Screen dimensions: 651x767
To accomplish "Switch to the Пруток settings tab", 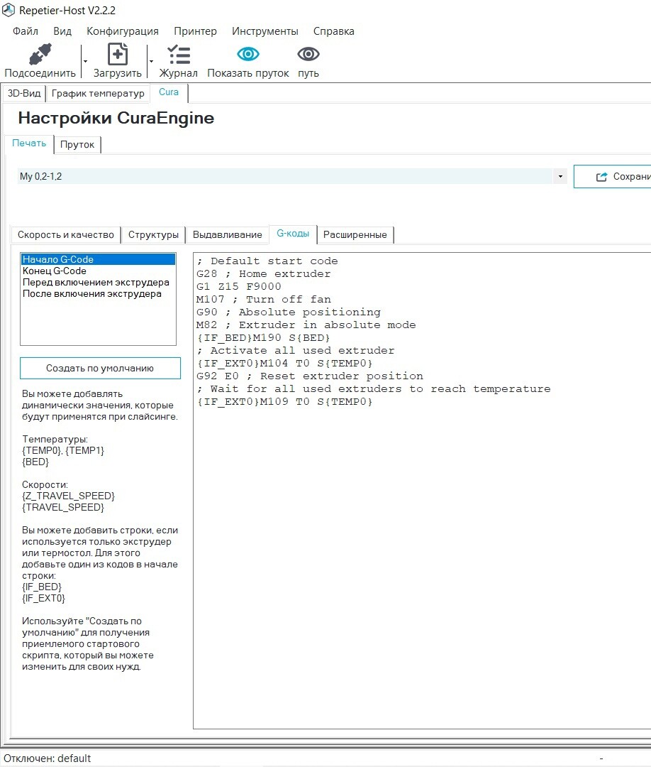I will (77, 144).
